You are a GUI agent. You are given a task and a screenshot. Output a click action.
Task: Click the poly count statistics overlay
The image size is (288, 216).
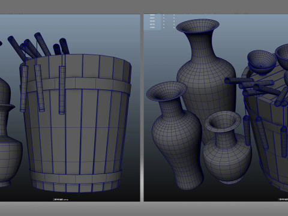pos(160,22)
